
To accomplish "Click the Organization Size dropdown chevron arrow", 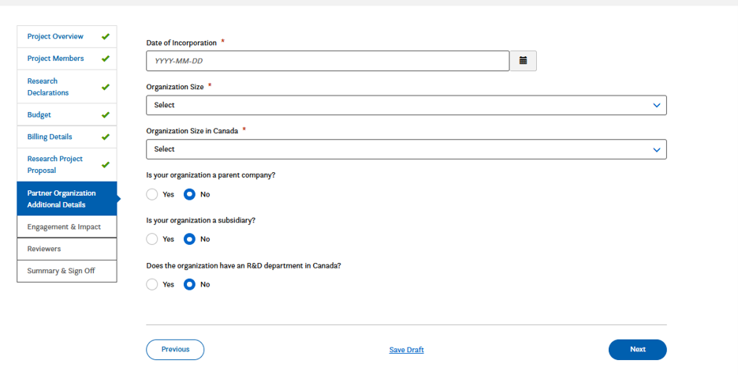I will coord(657,106).
